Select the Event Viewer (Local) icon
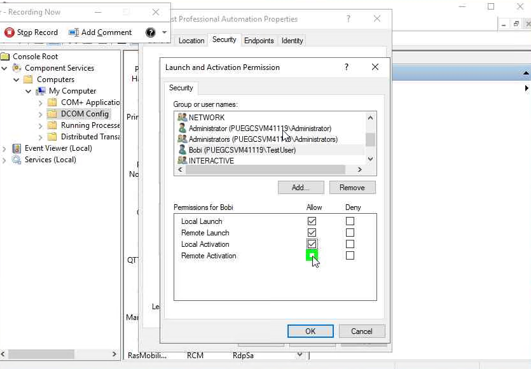 click(17, 148)
